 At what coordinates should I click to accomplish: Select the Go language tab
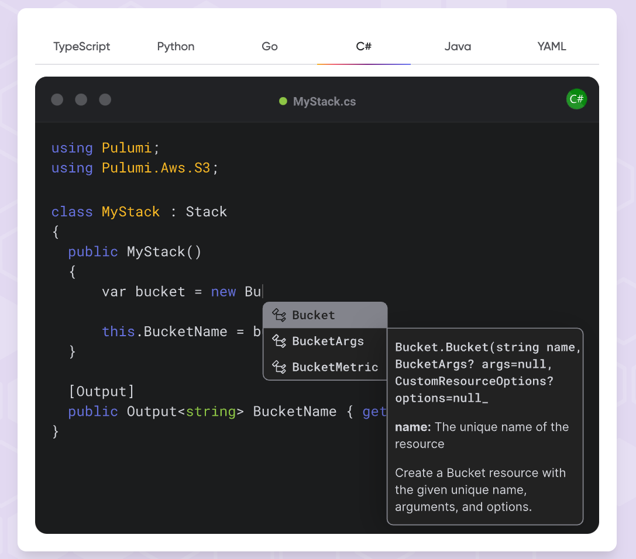[x=270, y=47]
